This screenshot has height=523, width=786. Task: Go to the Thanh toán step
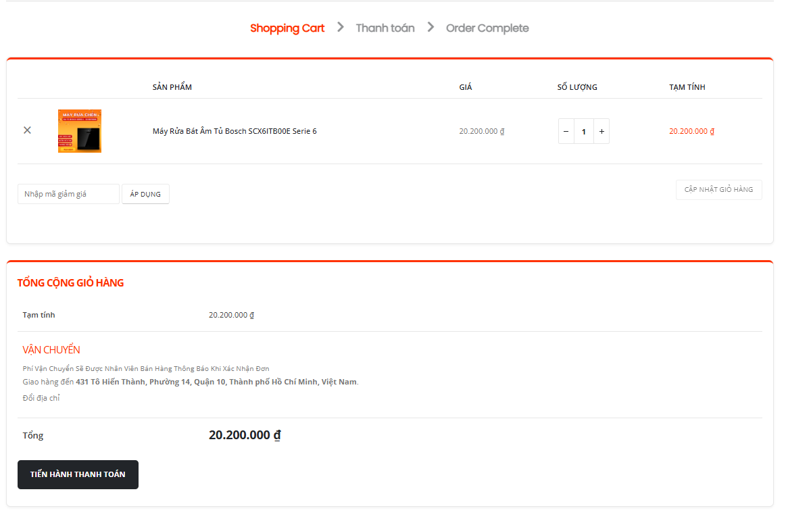(x=385, y=28)
